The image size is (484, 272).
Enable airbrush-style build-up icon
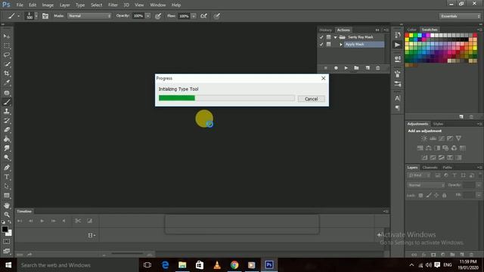pos(203,16)
